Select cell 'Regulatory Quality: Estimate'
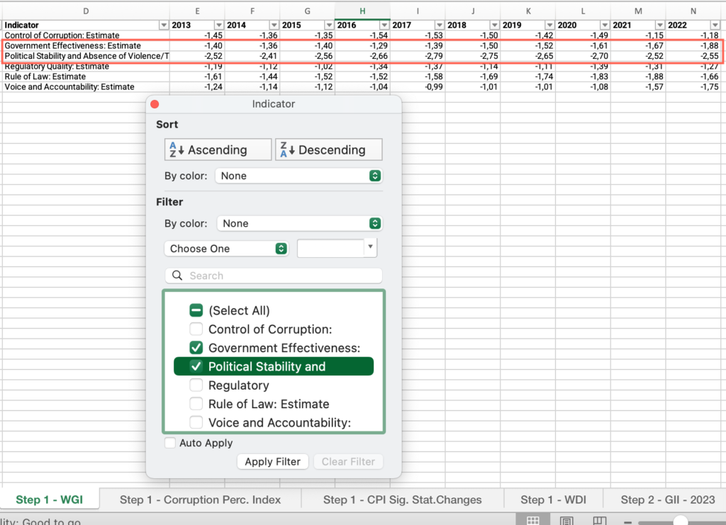726x525 pixels. click(x=86, y=66)
